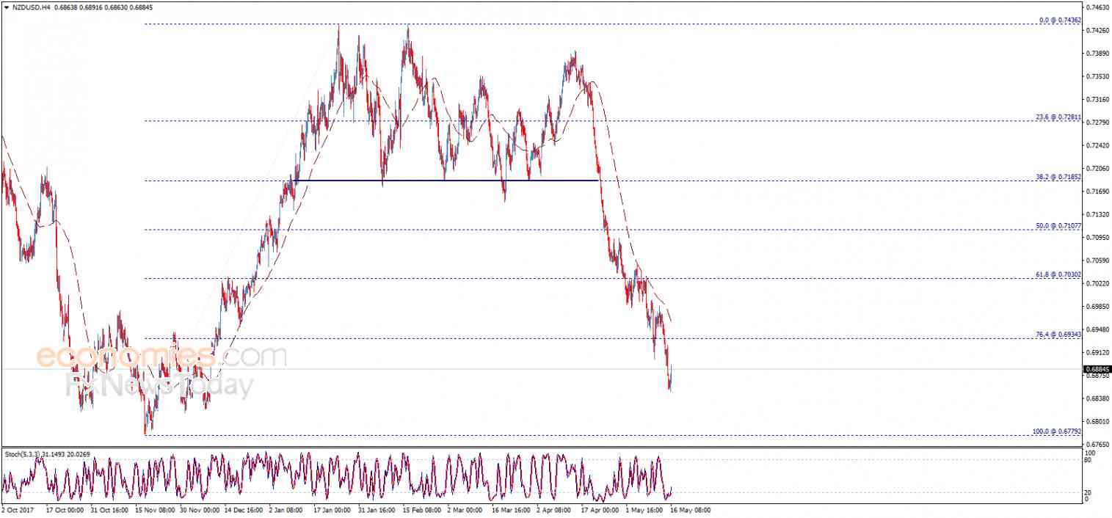Click the 17 Apr 00:00 date label
1112x518 pixels.
pyautogui.click(x=601, y=510)
